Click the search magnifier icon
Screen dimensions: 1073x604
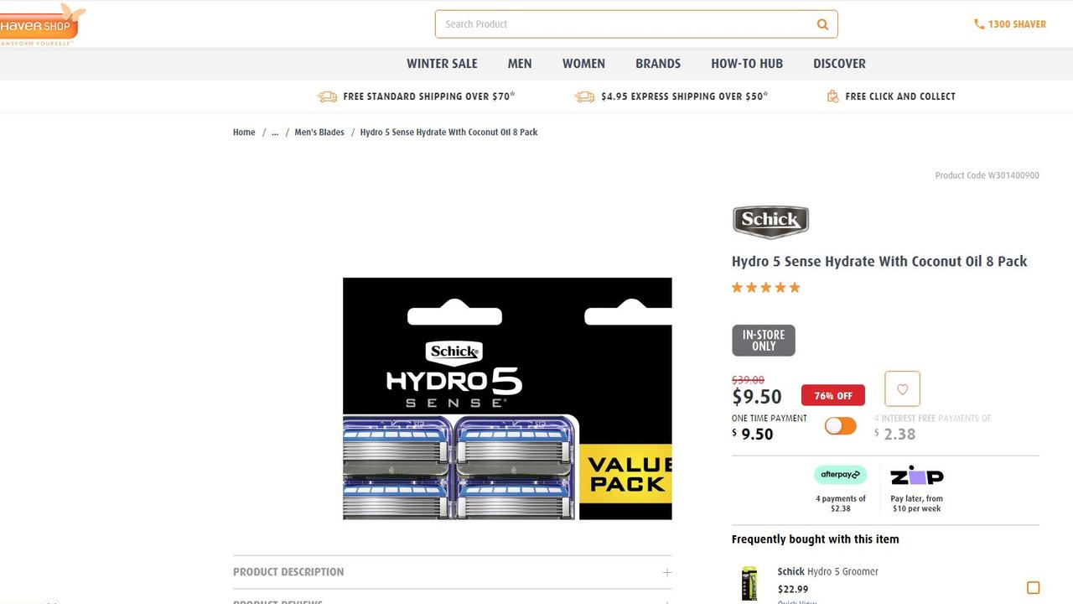coord(822,24)
